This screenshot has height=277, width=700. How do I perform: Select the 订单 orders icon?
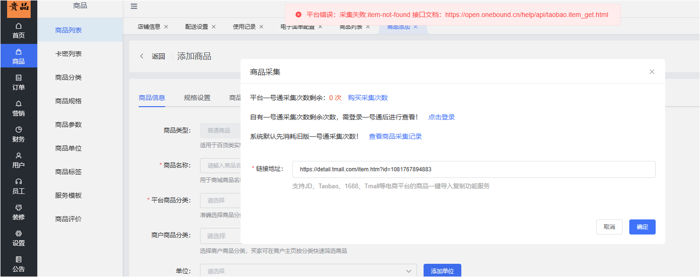click(x=18, y=77)
